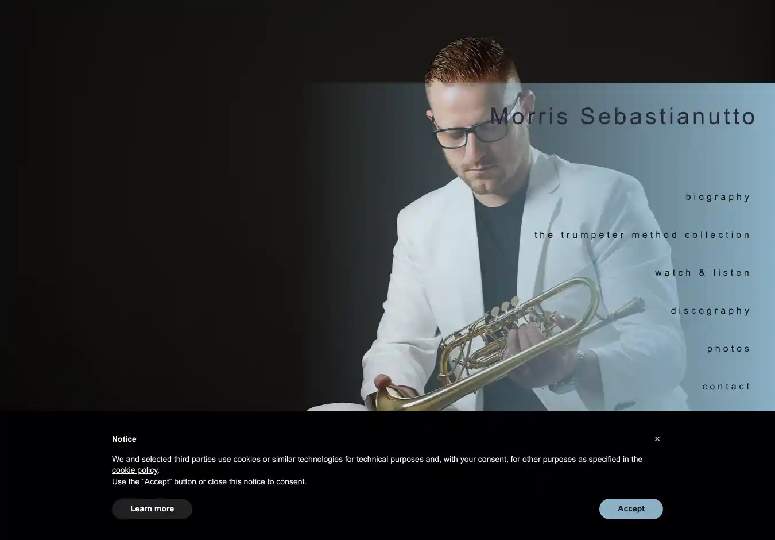Close the cookie notice with the × icon

point(657,439)
